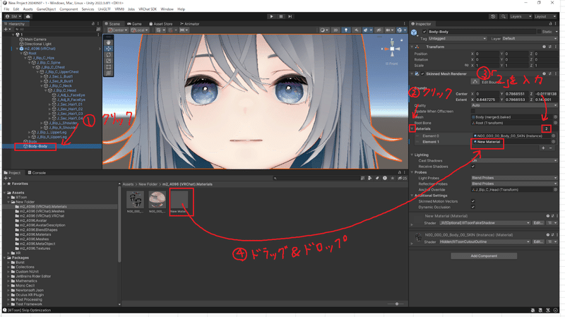
Task: Open the Local rotation dropdown
Action: click(x=140, y=30)
